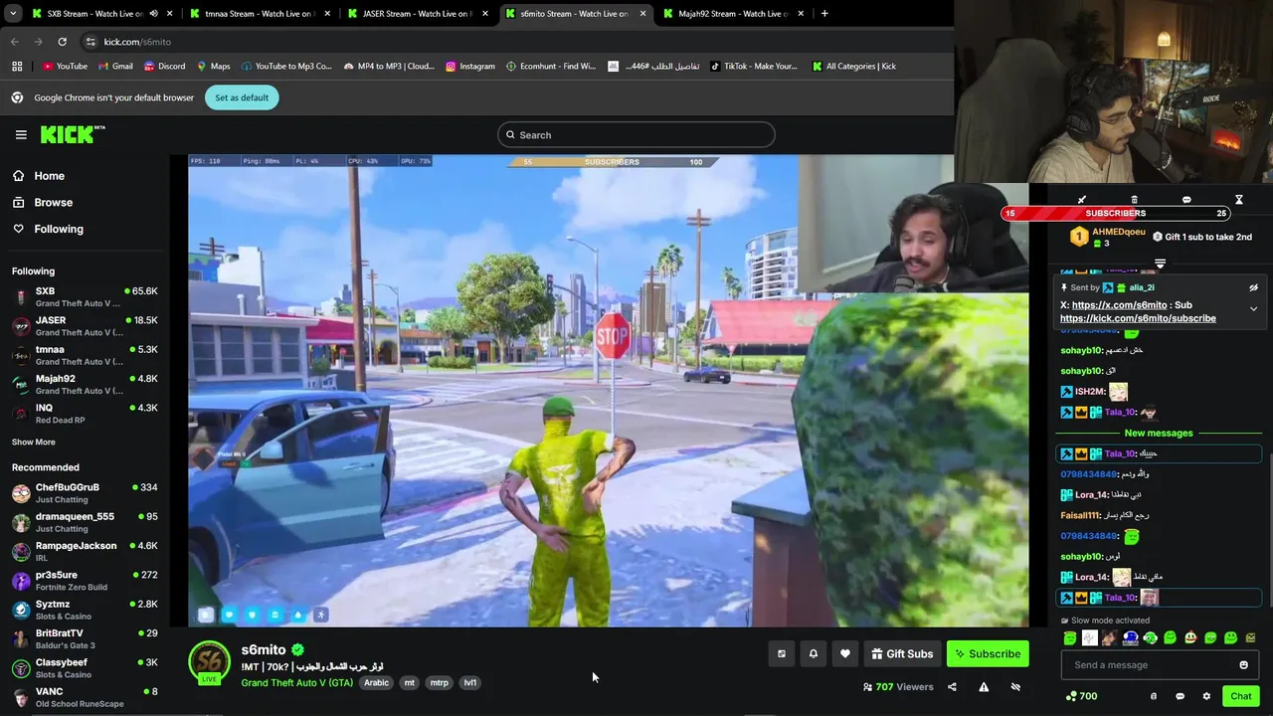Toggle hide chat crossed-eye icon under video
The image size is (1273, 716).
(x=1015, y=687)
